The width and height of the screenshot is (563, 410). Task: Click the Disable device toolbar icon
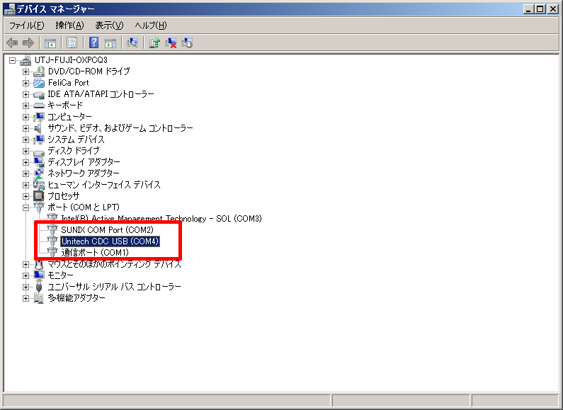coord(187,43)
